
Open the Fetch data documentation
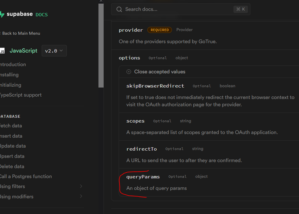pyautogui.click(x=11, y=126)
